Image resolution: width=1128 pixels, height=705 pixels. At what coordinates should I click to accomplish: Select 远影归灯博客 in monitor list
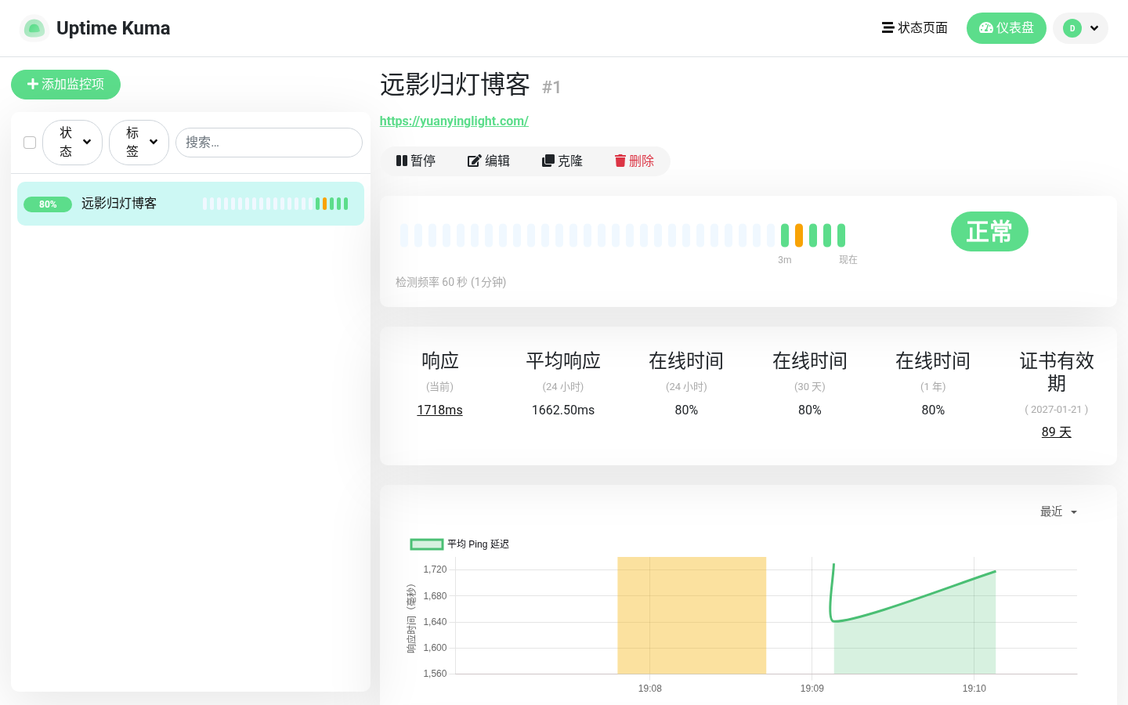190,204
